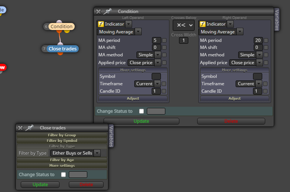Toggle right operand Candle ID checkbox
290x192 pixels.
pos(265,91)
